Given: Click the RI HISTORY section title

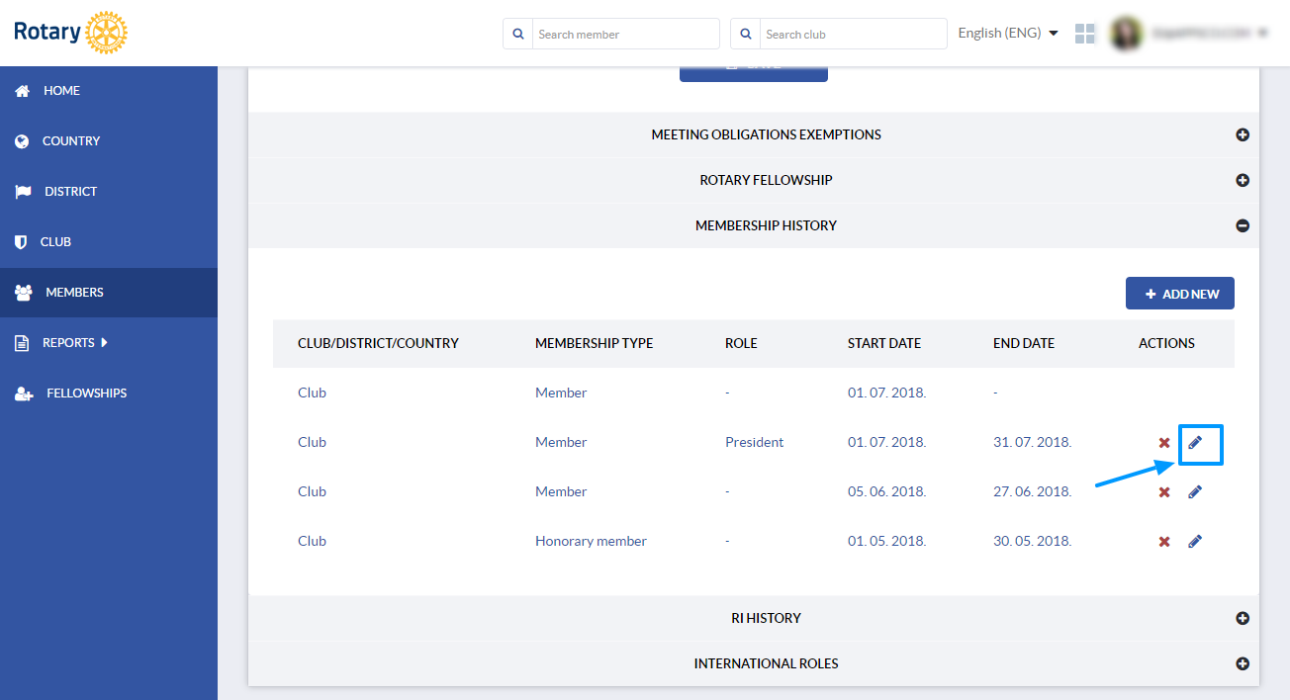Looking at the screenshot, I should [x=767, y=618].
